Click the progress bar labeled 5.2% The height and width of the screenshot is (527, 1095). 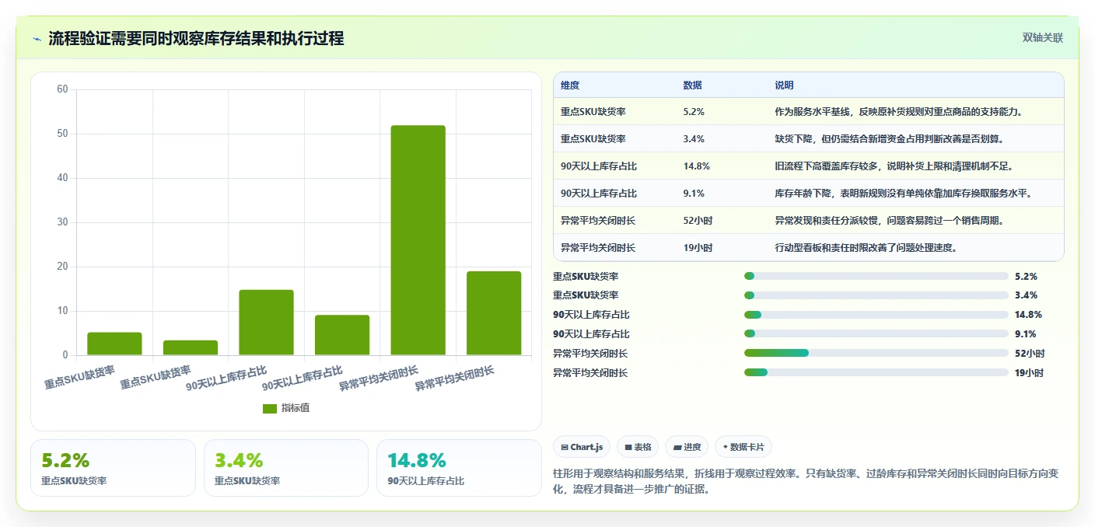876,276
